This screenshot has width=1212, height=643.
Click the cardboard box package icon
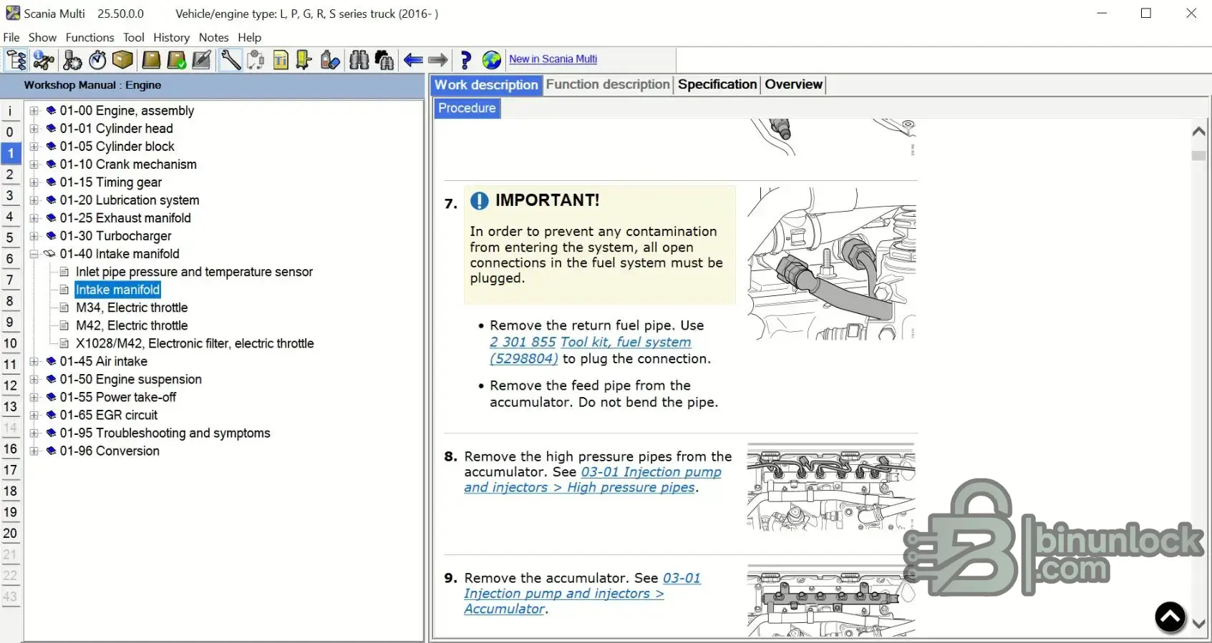click(x=122, y=60)
